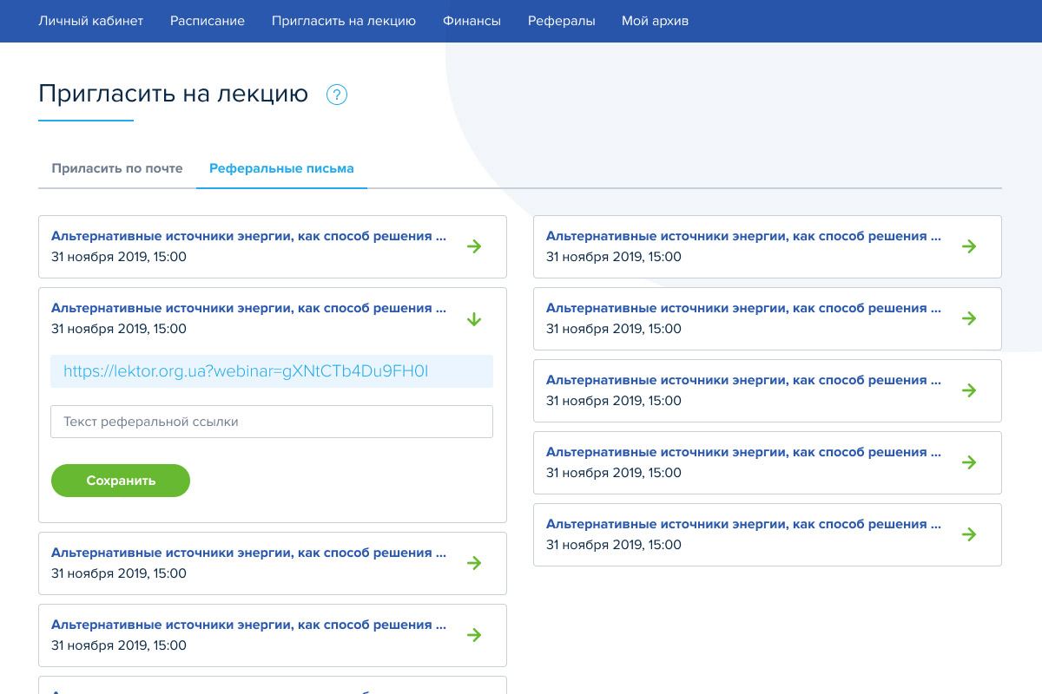Viewport: 1042px width, 694px height.
Task: Click the lektor.org.ua webinar referral link
Action: pyautogui.click(x=246, y=371)
